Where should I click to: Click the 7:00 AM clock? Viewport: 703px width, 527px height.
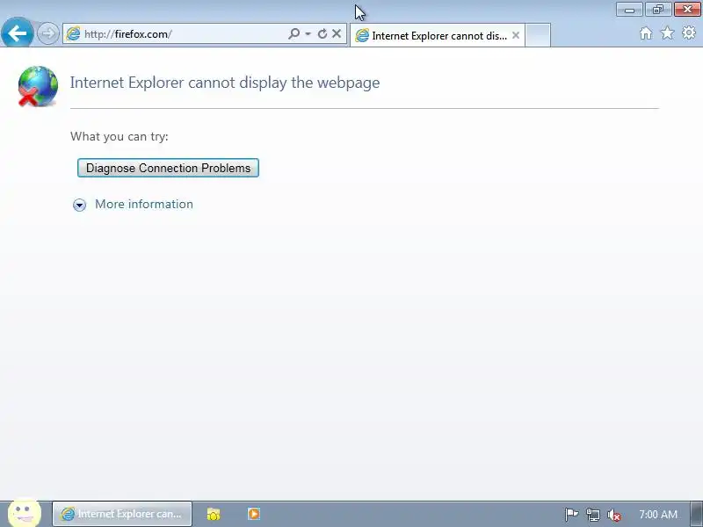pos(658,515)
